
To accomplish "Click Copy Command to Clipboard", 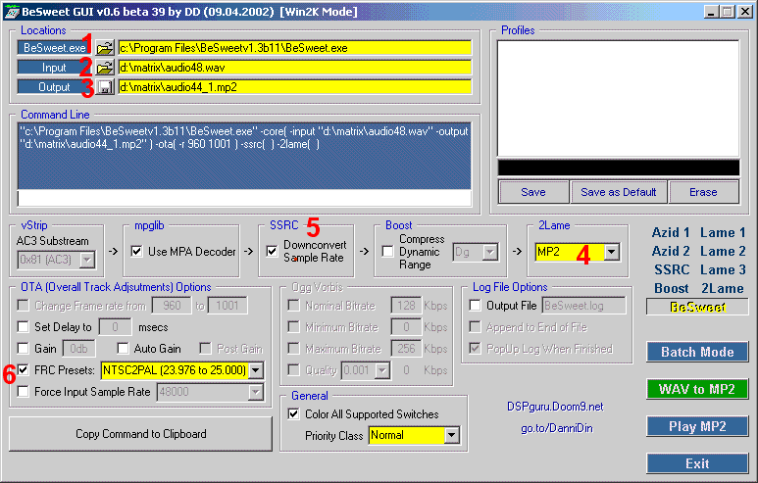I will 140,434.
